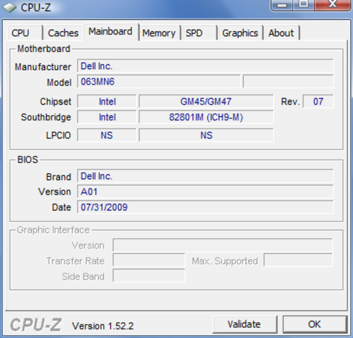Click the Max. Supported label

pyautogui.click(x=225, y=261)
